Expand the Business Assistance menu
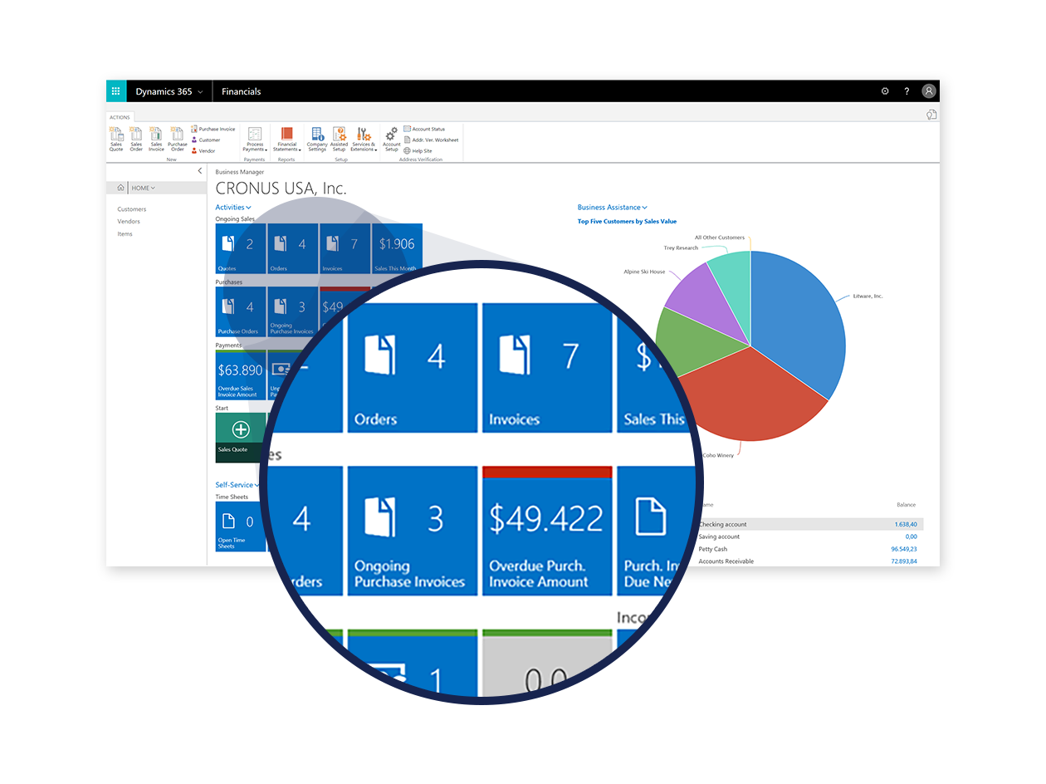The width and height of the screenshot is (1046, 784). click(x=613, y=207)
